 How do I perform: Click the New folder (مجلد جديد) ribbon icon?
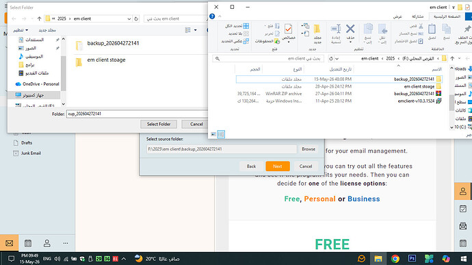pyautogui.click(x=317, y=29)
